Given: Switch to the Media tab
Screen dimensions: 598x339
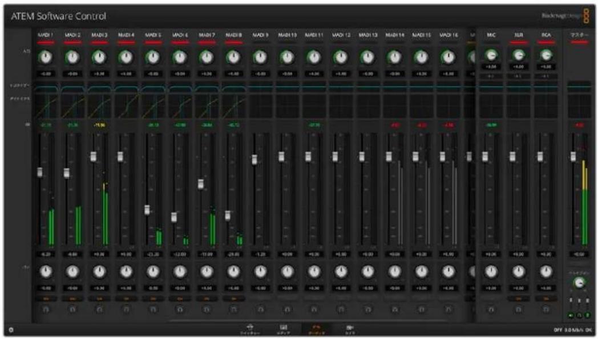Looking at the screenshot, I should pyautogui.click(x=284, y=329).
